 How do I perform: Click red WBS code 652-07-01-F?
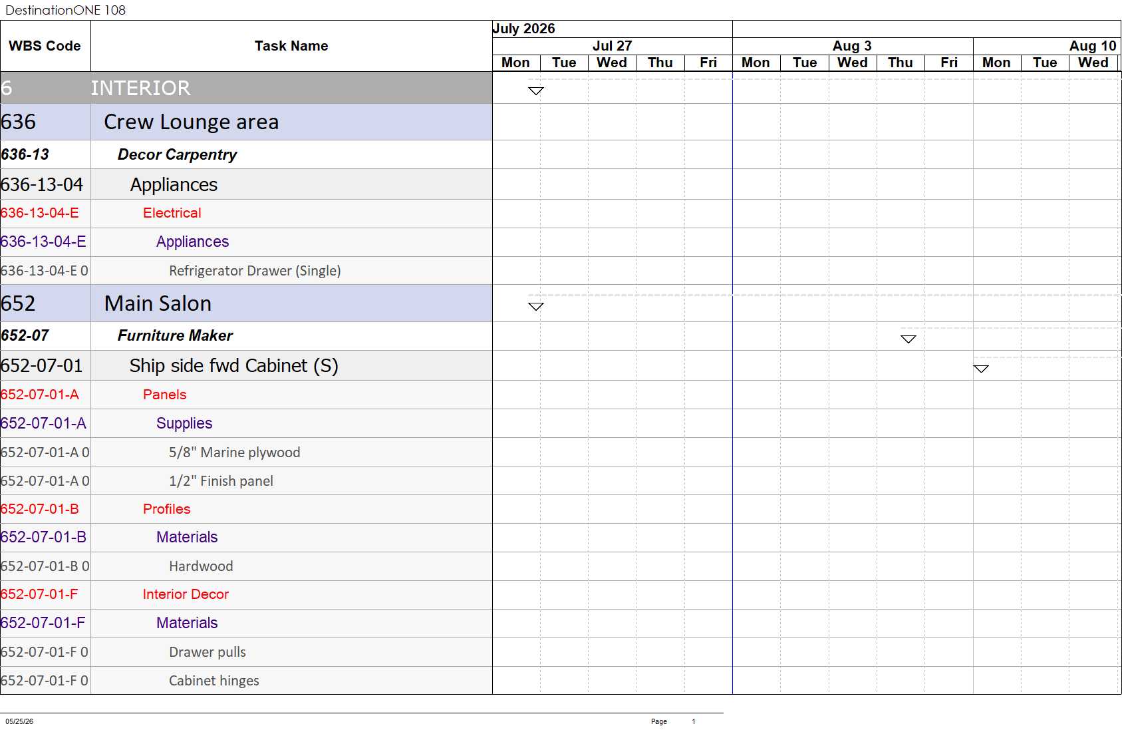pos(39,594)
